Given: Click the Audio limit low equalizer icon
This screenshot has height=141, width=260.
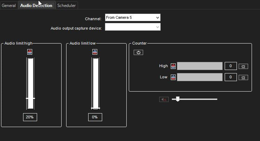Looking at the screenshot, I should (x=95, y=52).
